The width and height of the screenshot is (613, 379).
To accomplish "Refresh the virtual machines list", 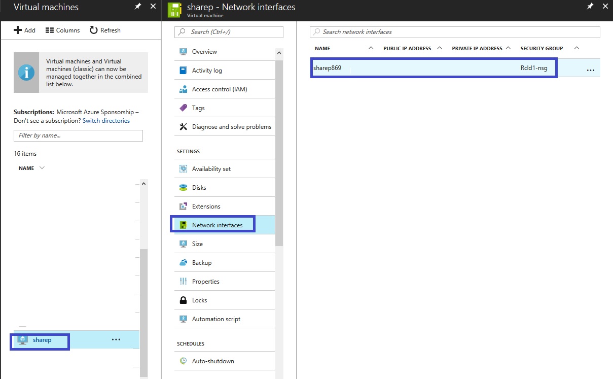I will coord(105,30).
